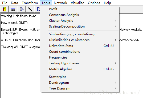Expand the Testing Hypotheses submenu
Viewport: 143px width, 98px height.
pyautogui.click(x=80, y=63)
